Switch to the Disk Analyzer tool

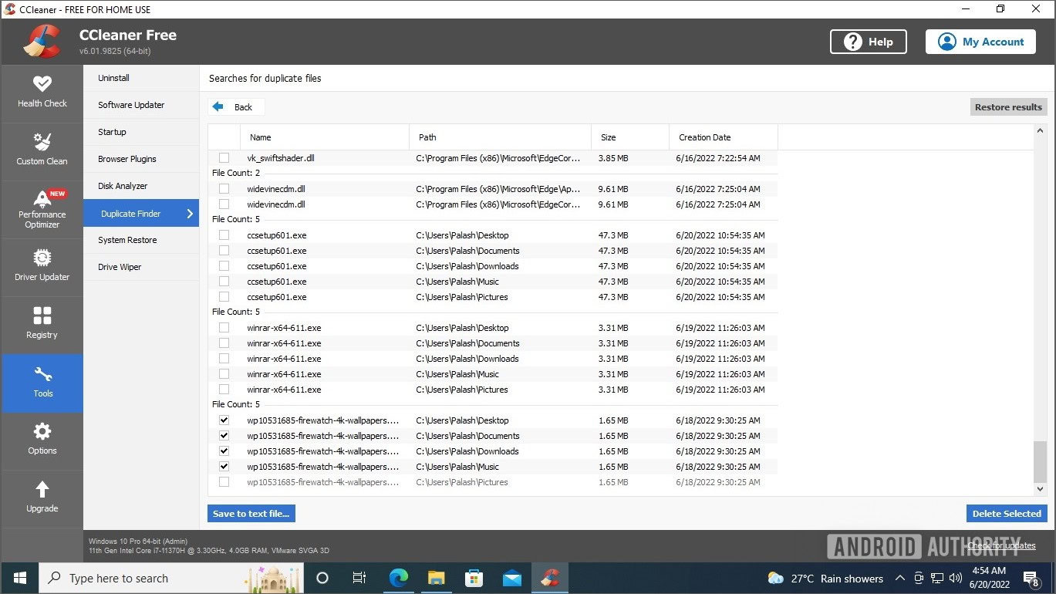point(123,186)
